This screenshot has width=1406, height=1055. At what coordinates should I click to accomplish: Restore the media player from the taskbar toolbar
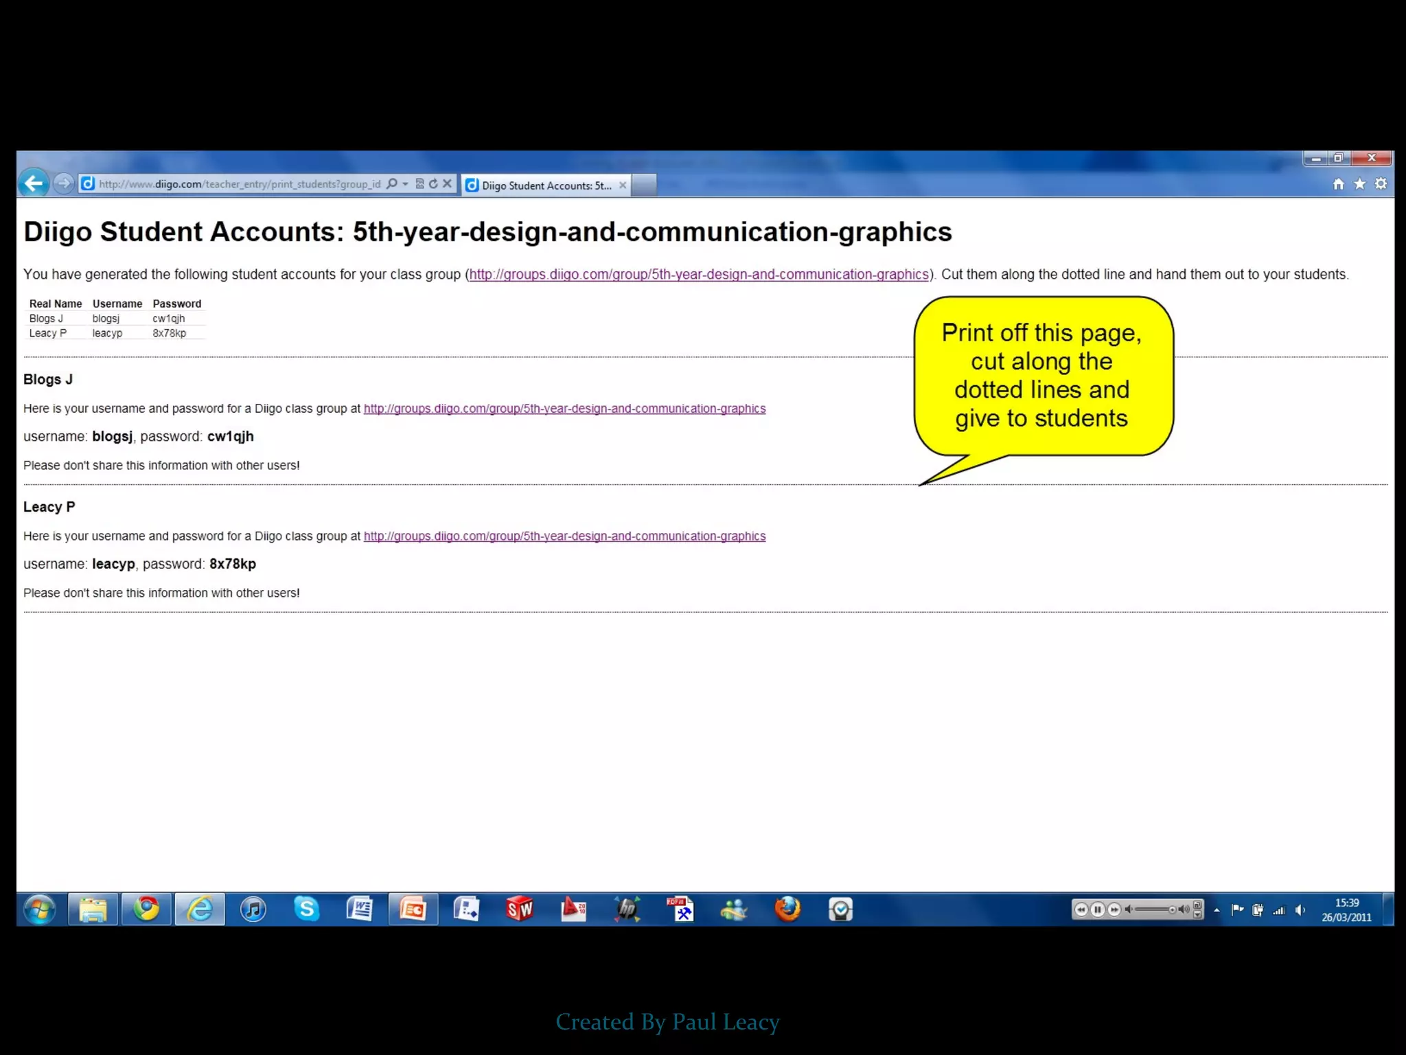coord(1197,905)
